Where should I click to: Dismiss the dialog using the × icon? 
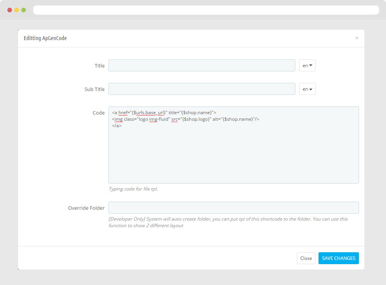(x=357, y=38)
